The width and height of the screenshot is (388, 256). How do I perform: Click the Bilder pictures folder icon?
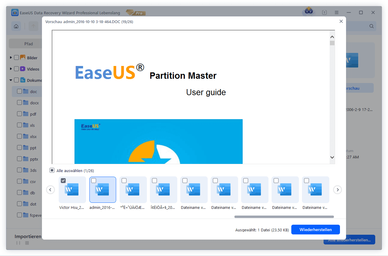[x=23, y=57]
